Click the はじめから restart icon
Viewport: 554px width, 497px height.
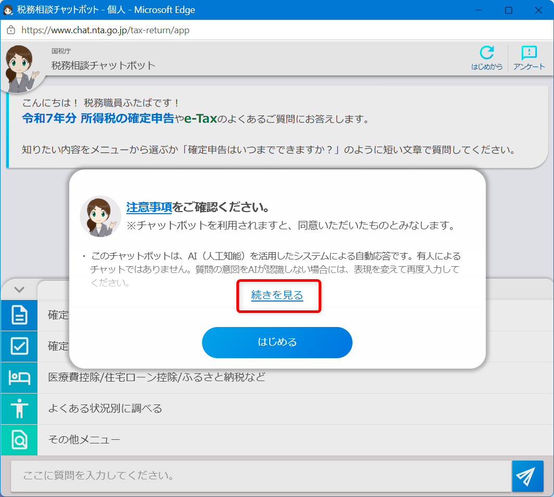click(486, 58)
